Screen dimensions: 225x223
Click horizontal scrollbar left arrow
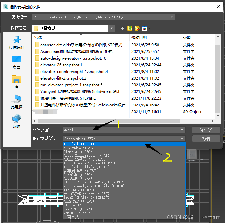tap(35, 121)
